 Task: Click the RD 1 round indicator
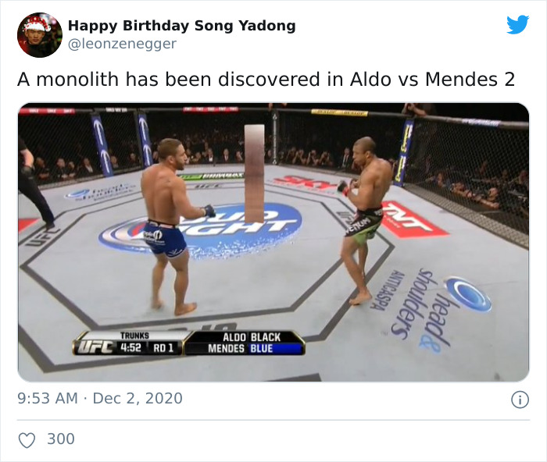tap(163, 348)
